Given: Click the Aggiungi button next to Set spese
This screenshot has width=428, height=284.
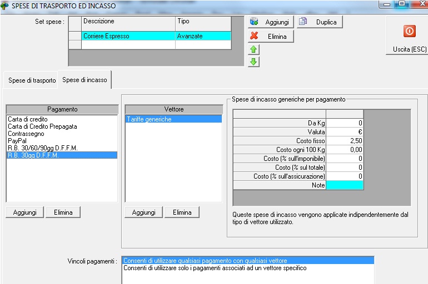Looking at the screenshot, I should (x=271, y=22).
